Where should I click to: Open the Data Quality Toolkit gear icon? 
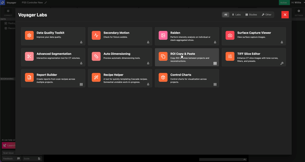[29, 35]
